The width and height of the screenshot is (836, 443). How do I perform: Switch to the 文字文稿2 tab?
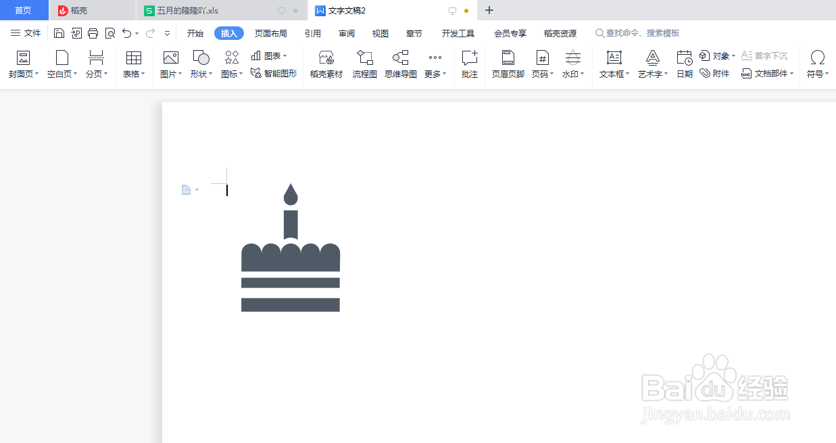[393, 11]
